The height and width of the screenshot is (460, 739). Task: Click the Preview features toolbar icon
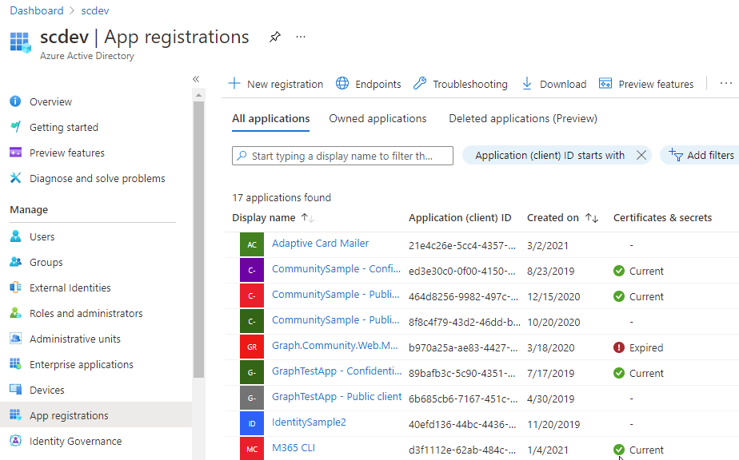(x=605, y=84)
